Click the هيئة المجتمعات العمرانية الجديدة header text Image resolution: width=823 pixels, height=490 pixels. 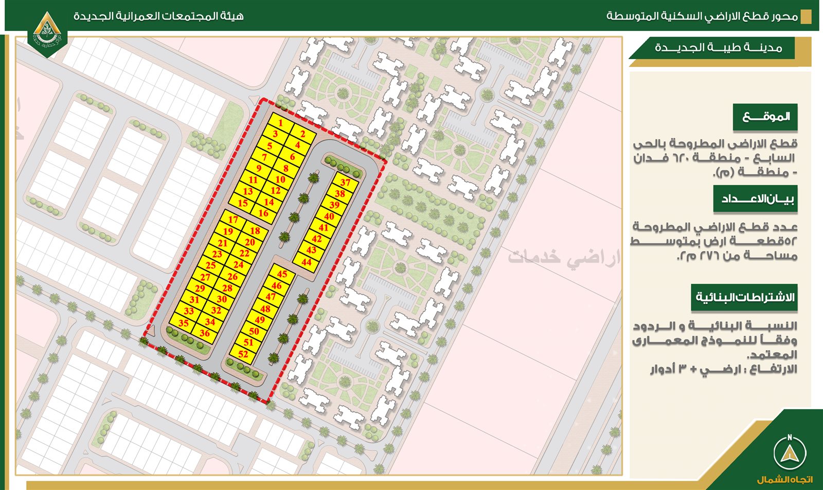click(158, 16)
